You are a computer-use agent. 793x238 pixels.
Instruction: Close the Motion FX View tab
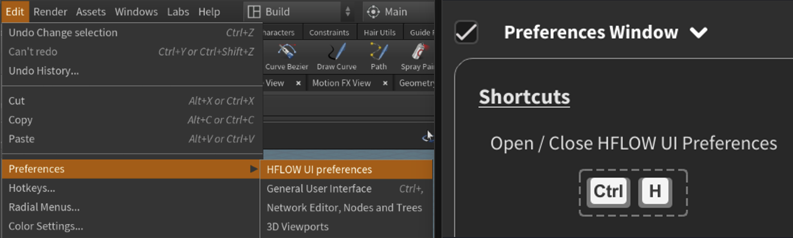[385, 83]
